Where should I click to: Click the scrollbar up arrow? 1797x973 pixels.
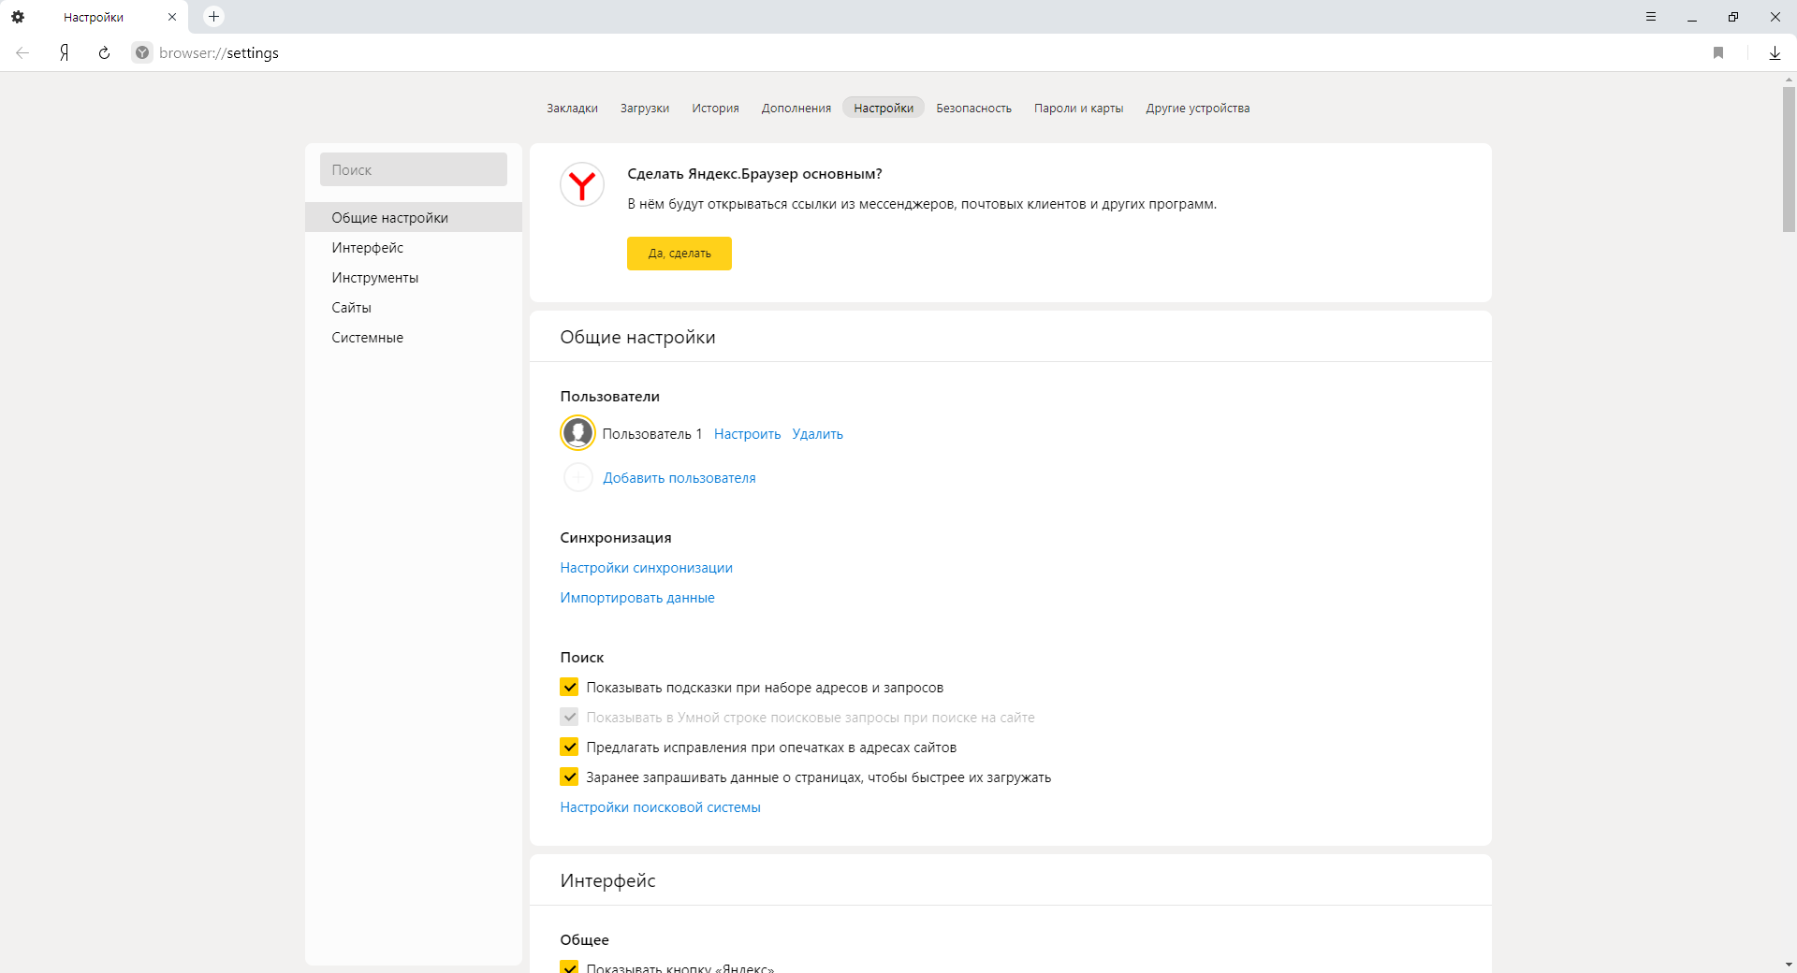pyautogui.click(x=1789, y=80)
